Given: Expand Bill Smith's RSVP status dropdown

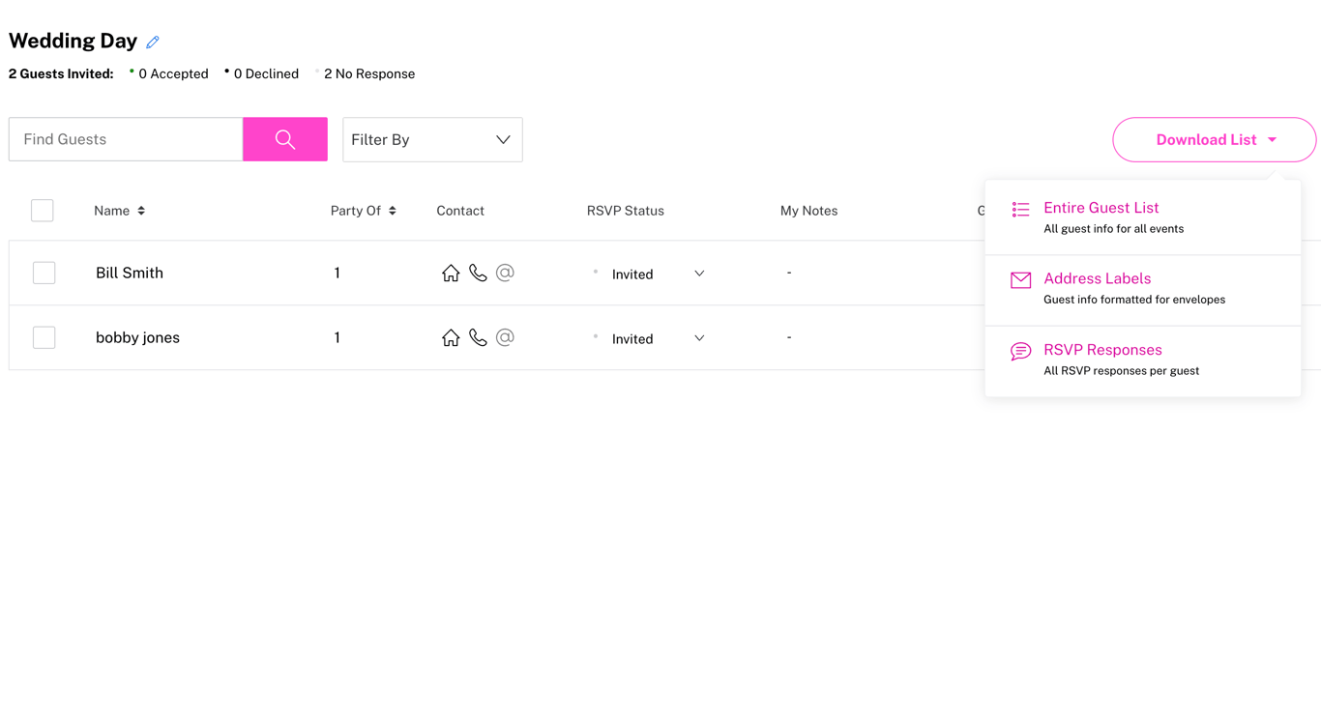Looking at the screenshot, I should pos(698,274).
